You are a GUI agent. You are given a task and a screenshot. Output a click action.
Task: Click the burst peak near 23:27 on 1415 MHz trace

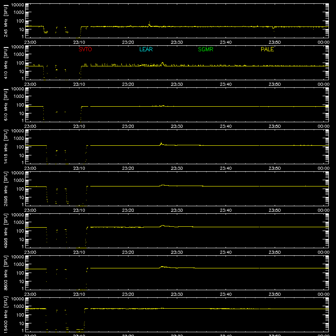(x=161, y=144)
